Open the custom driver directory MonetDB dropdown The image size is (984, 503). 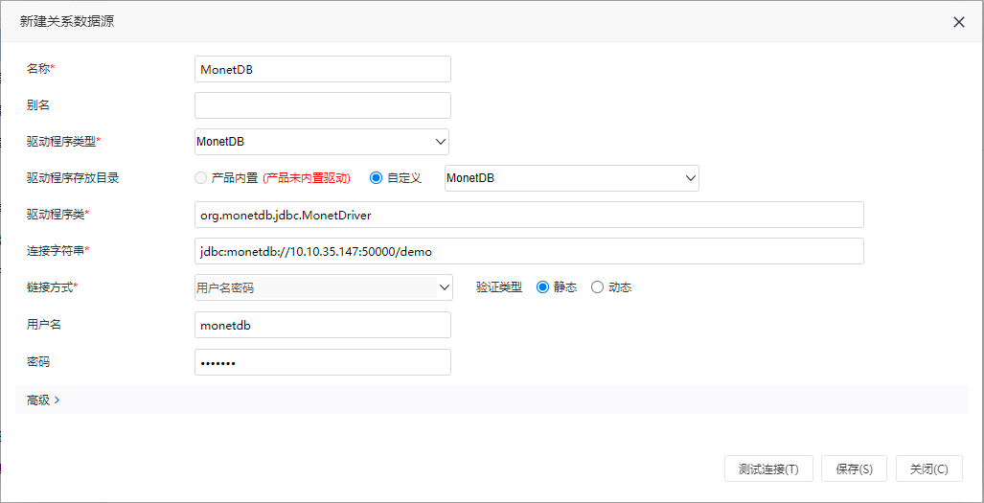(572, 178)
